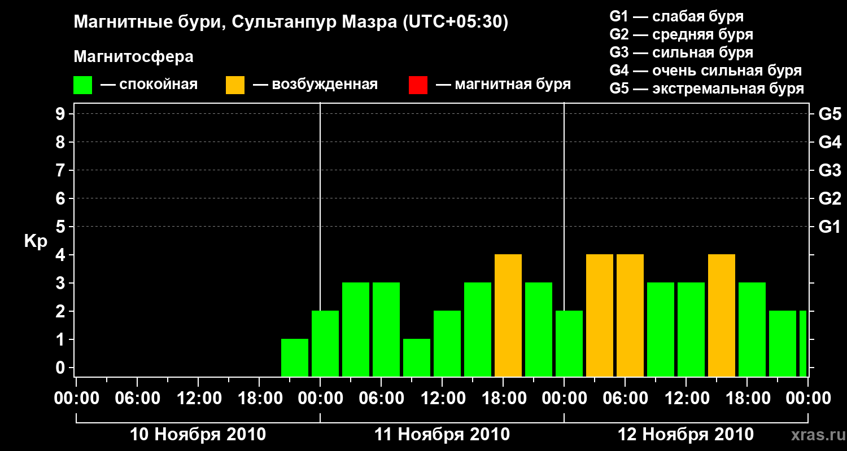
Task: Click the '10 Ноября 2010' date label
Action: coord(198,435)
